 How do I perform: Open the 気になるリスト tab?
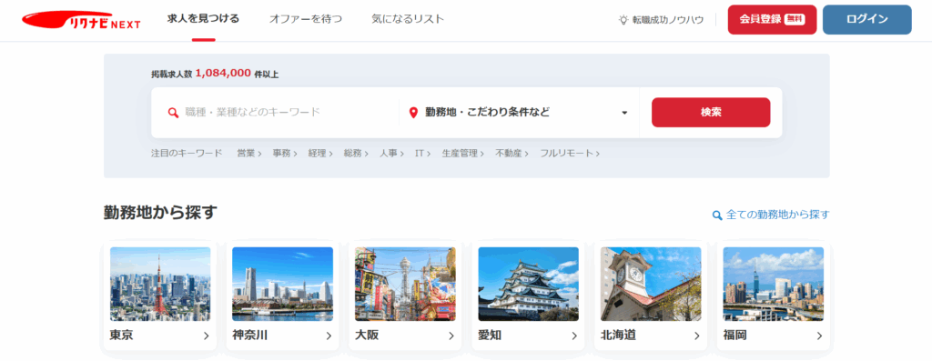click(408, 19)
